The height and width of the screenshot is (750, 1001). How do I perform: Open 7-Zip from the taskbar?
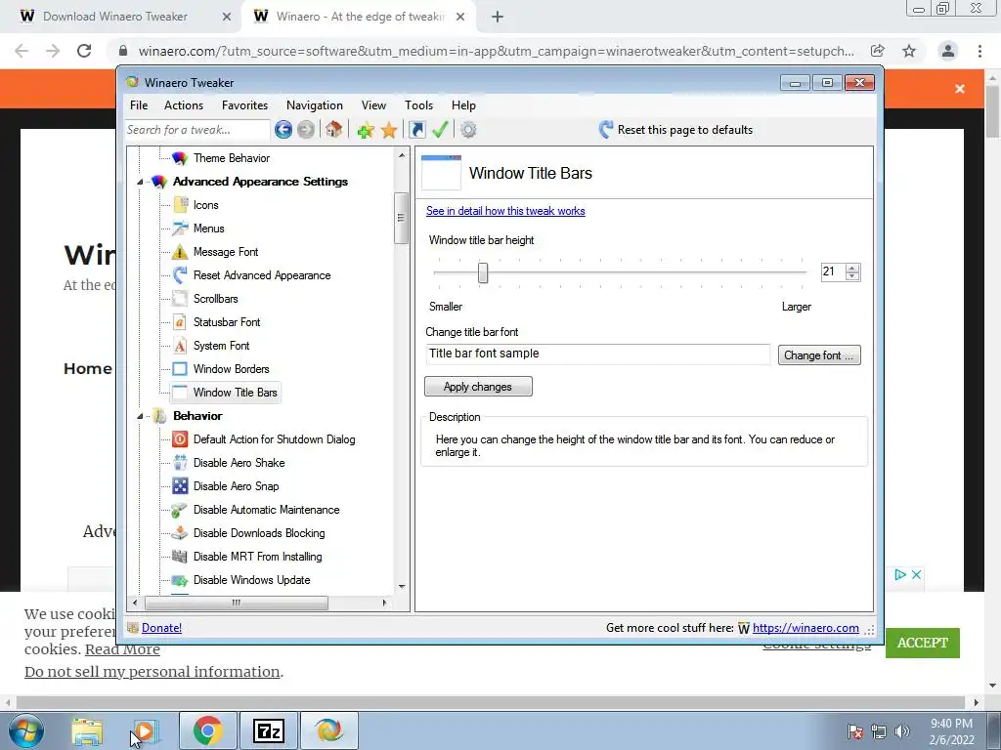[268, 730]
